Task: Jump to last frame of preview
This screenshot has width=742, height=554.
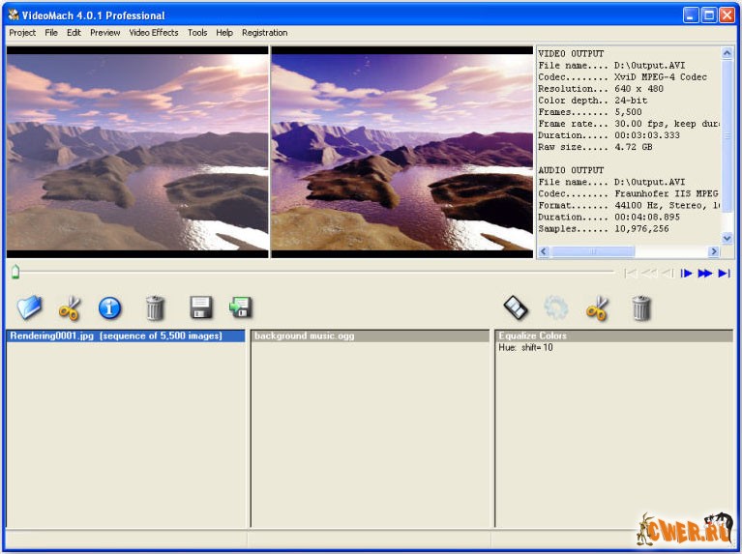Action: point(724,274)
